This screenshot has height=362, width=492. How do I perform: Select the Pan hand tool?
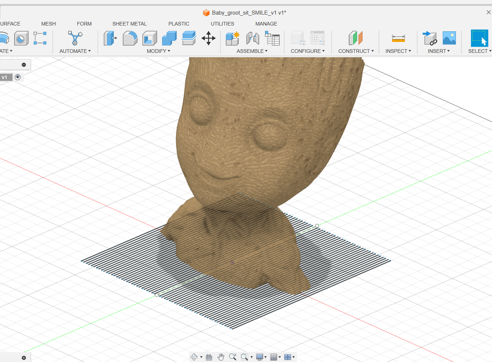click(x=221, y=357)
